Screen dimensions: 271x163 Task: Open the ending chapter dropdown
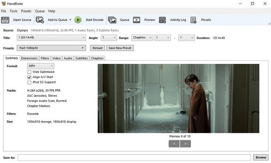pyautogui.click(x=187, y=38)
